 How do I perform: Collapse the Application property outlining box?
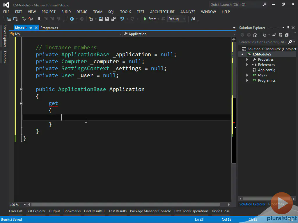(x=21, y=89)
